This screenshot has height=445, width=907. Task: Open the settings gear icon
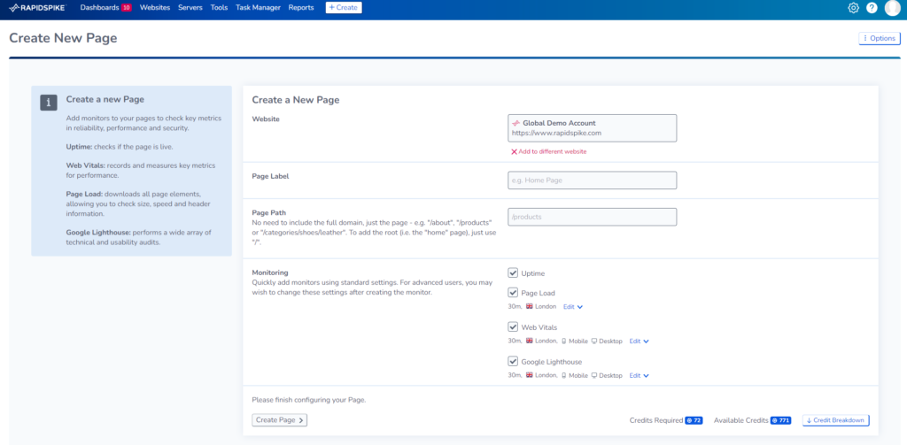[853, 8]
